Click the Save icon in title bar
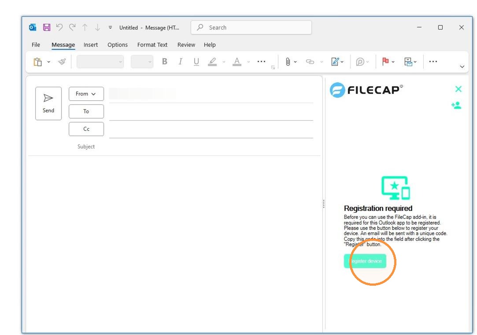Screen dimensions: 477x335 [x=47, y=27]
